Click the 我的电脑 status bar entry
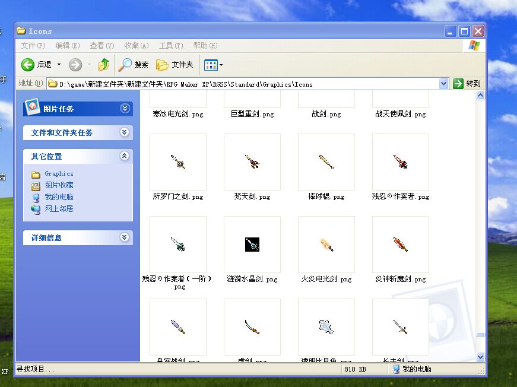 [x=412, y=369]
